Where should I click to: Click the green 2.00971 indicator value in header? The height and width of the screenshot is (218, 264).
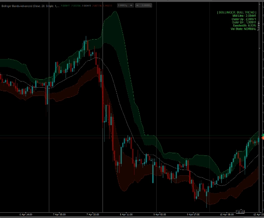[65, 6]
